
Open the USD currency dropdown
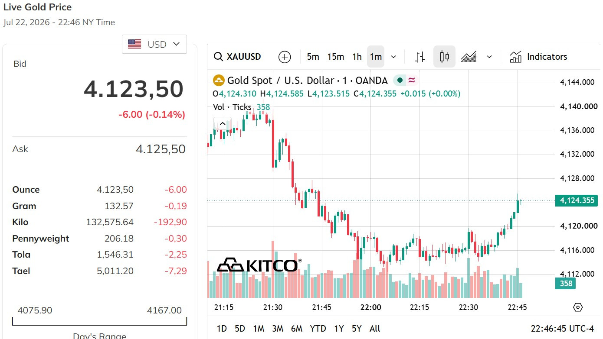pyautogui.click(x=154, y=44)
